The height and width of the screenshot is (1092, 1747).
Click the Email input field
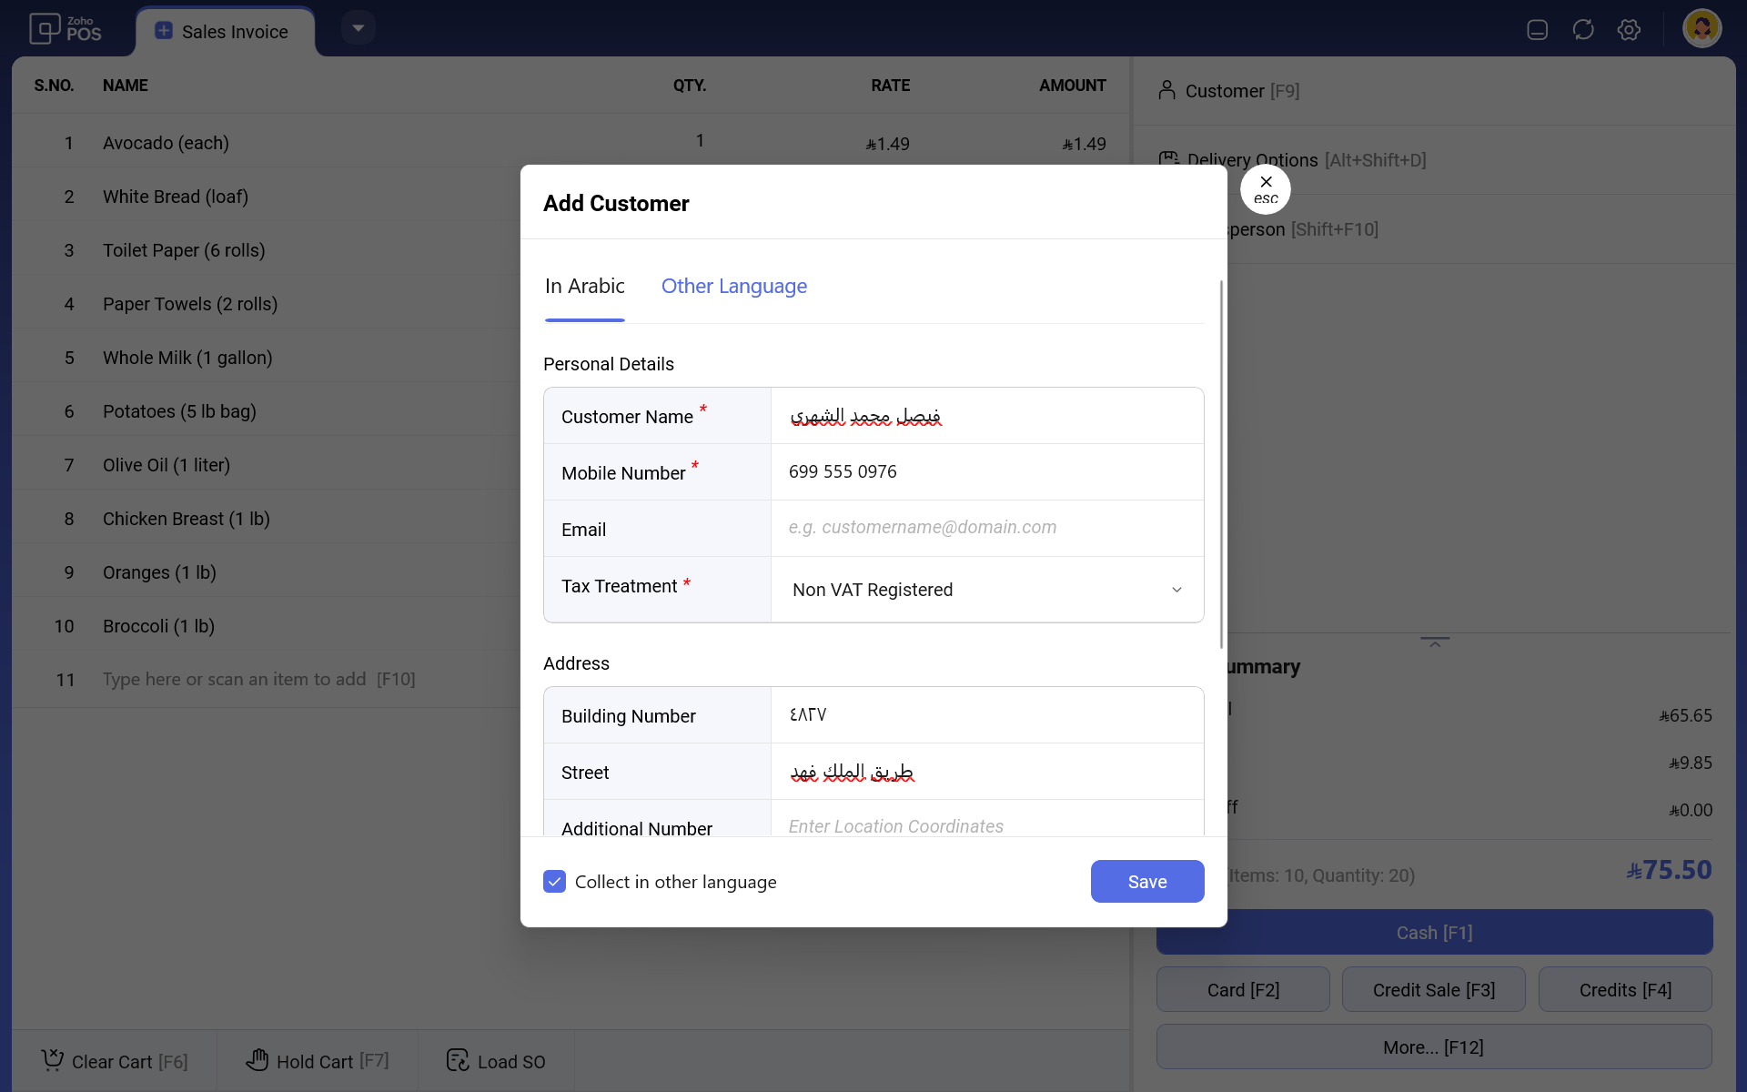(986, 528)
